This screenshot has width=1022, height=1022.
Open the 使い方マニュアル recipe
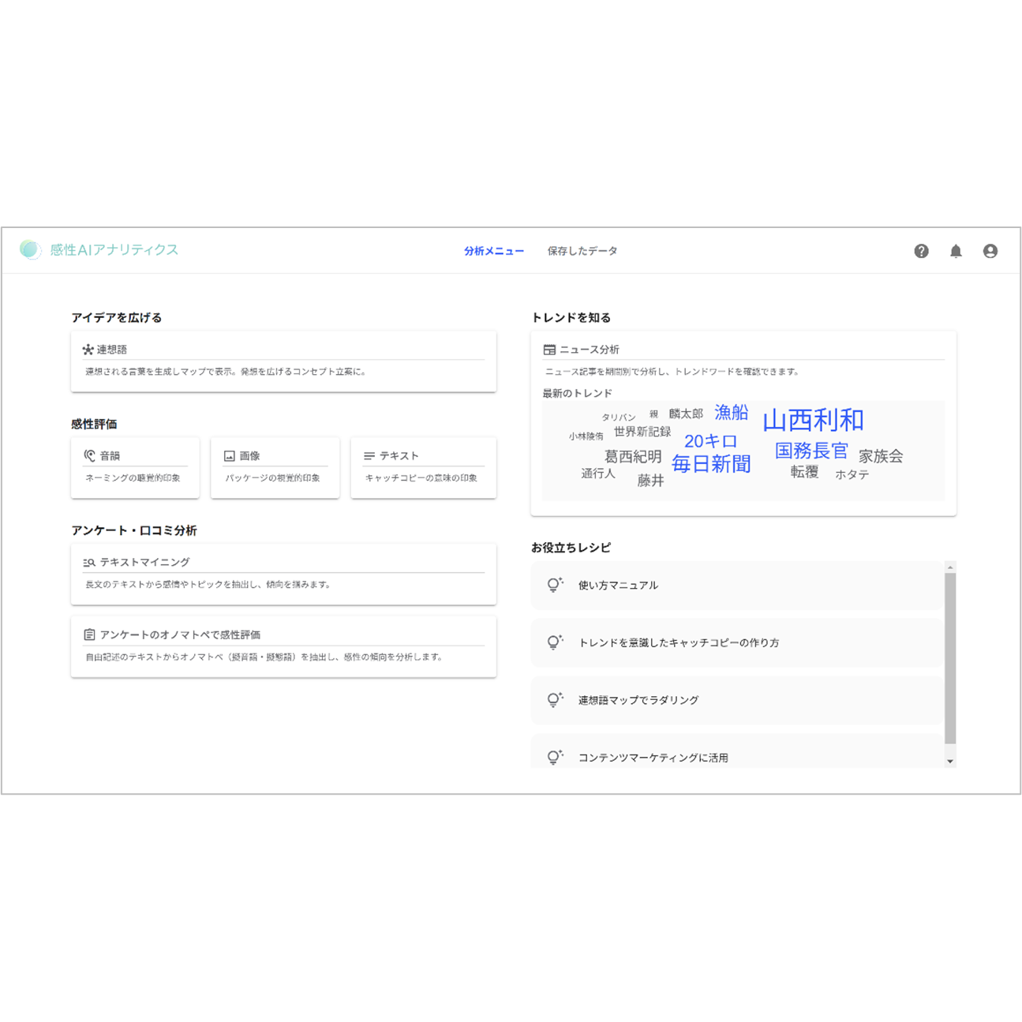pyautogui.click(x=736, y=585)
